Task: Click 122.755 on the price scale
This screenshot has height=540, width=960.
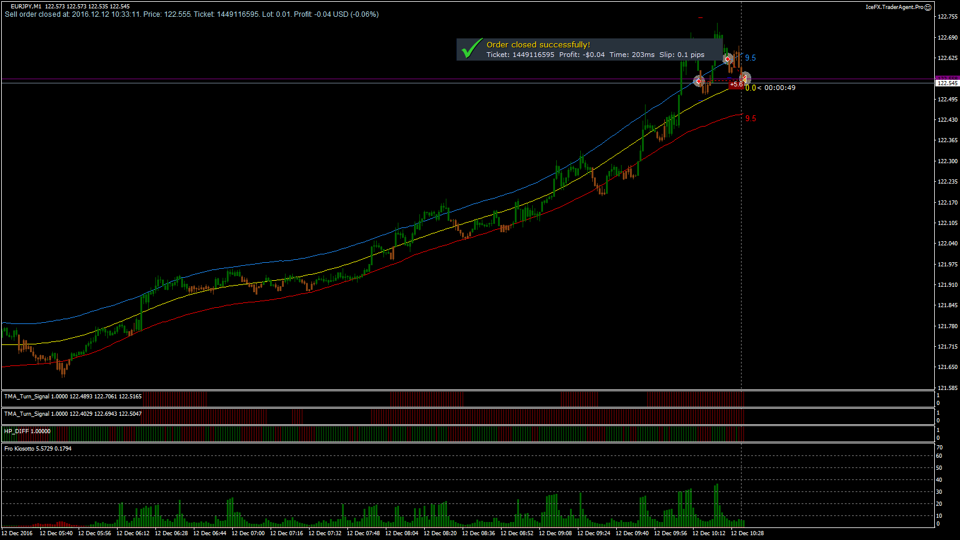Action: (x=947, y=17)
